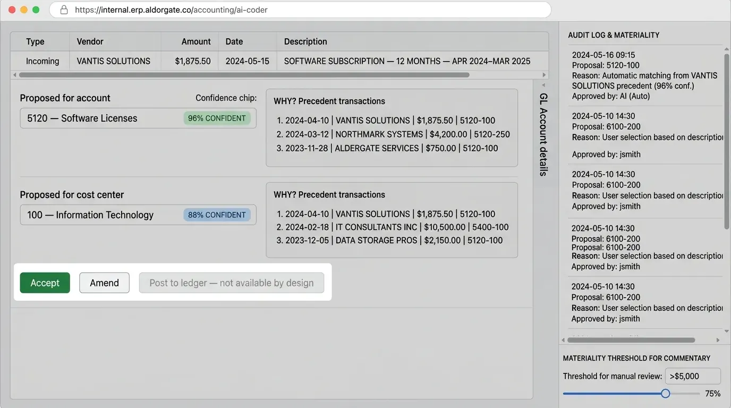Click the yellow minimize window button
This screenshot has width=731, height=408.
click(x=24, y=10)
